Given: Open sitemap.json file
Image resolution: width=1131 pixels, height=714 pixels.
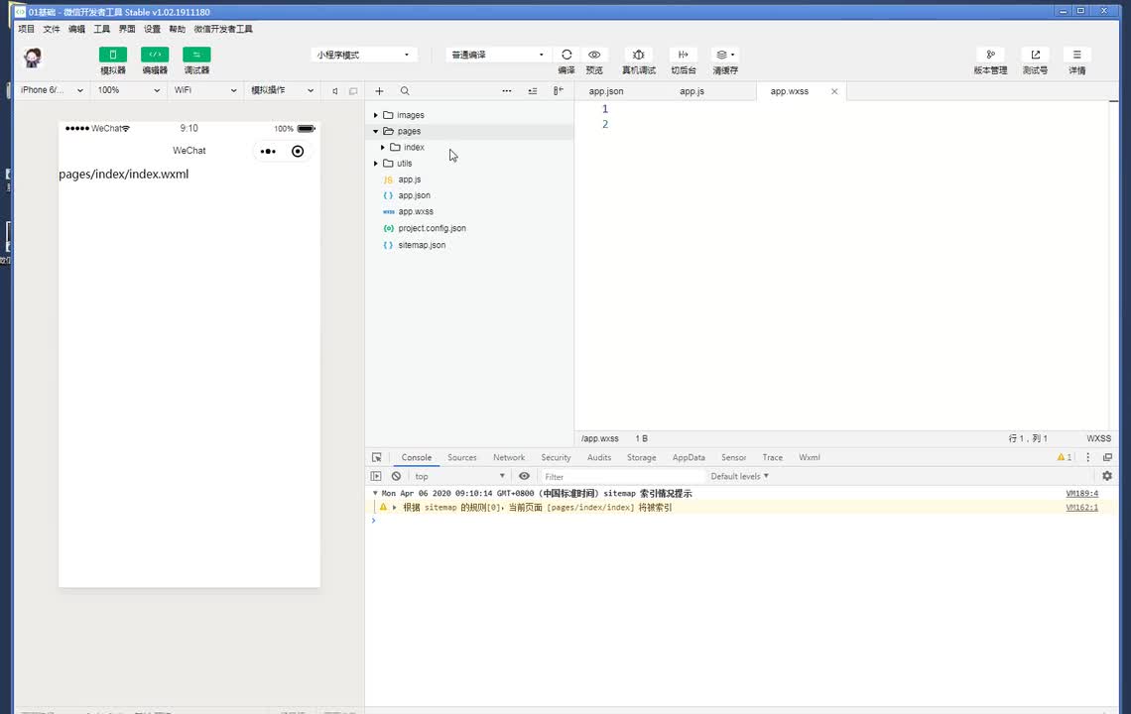Looking at the screenshot, I should pos(422,245).
